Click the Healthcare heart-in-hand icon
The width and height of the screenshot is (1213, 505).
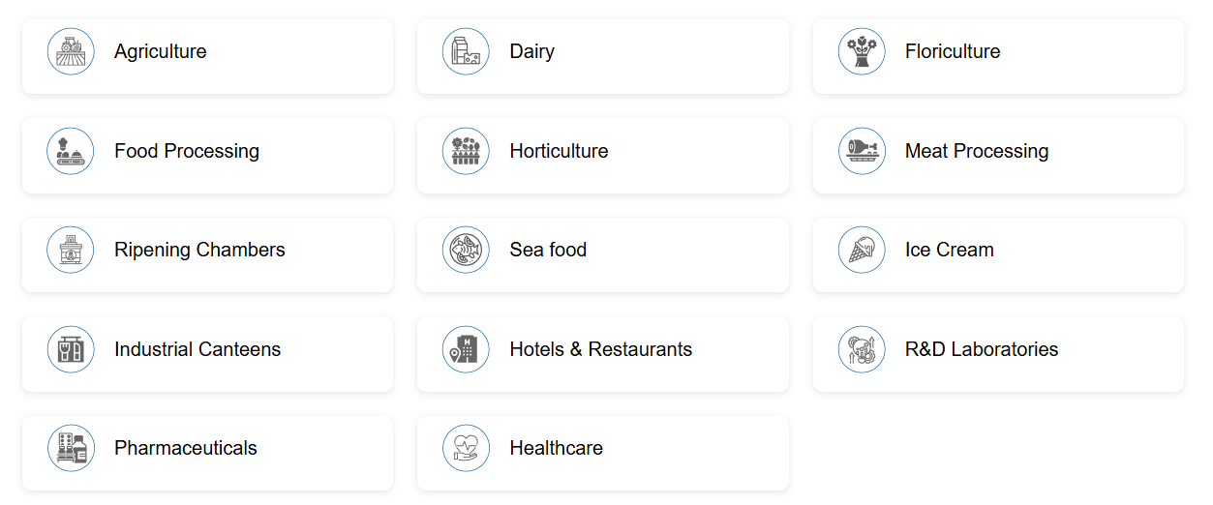coord(466,449)
